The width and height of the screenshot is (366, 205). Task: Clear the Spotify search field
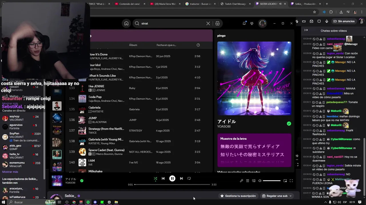click(x=208, y=23)
